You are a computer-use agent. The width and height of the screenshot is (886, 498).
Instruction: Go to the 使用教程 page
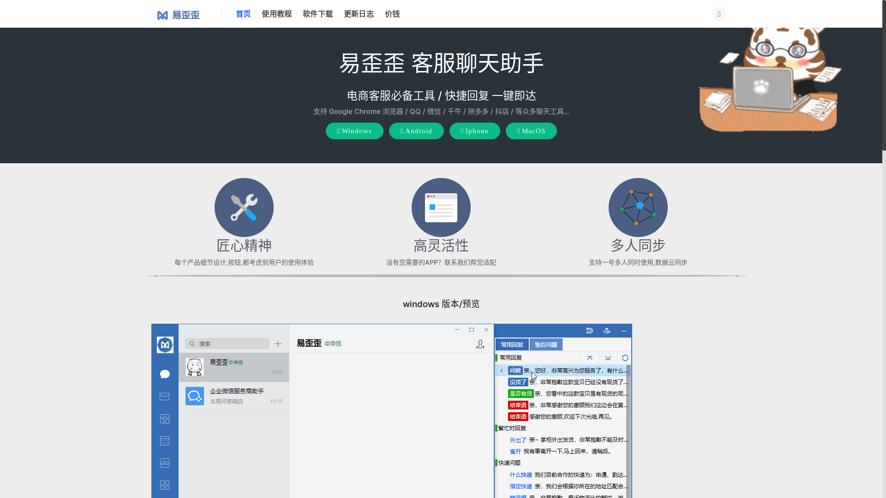pyautogui.click(x=276, y=14)
